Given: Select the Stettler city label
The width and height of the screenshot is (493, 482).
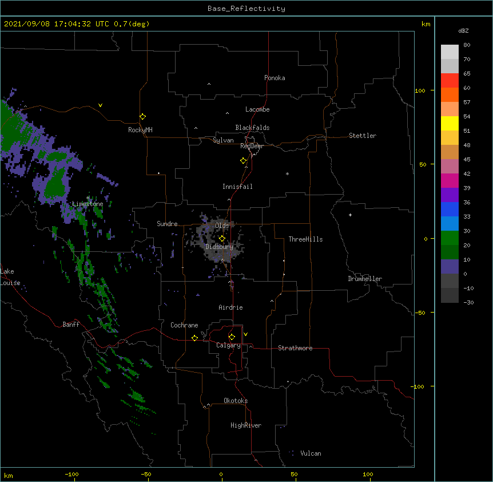Looking at the screenshot, I should coord(363,136).
